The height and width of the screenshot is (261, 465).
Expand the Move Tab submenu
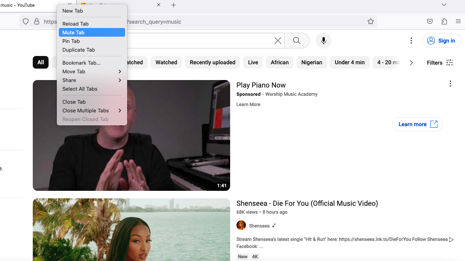[92, 71]
